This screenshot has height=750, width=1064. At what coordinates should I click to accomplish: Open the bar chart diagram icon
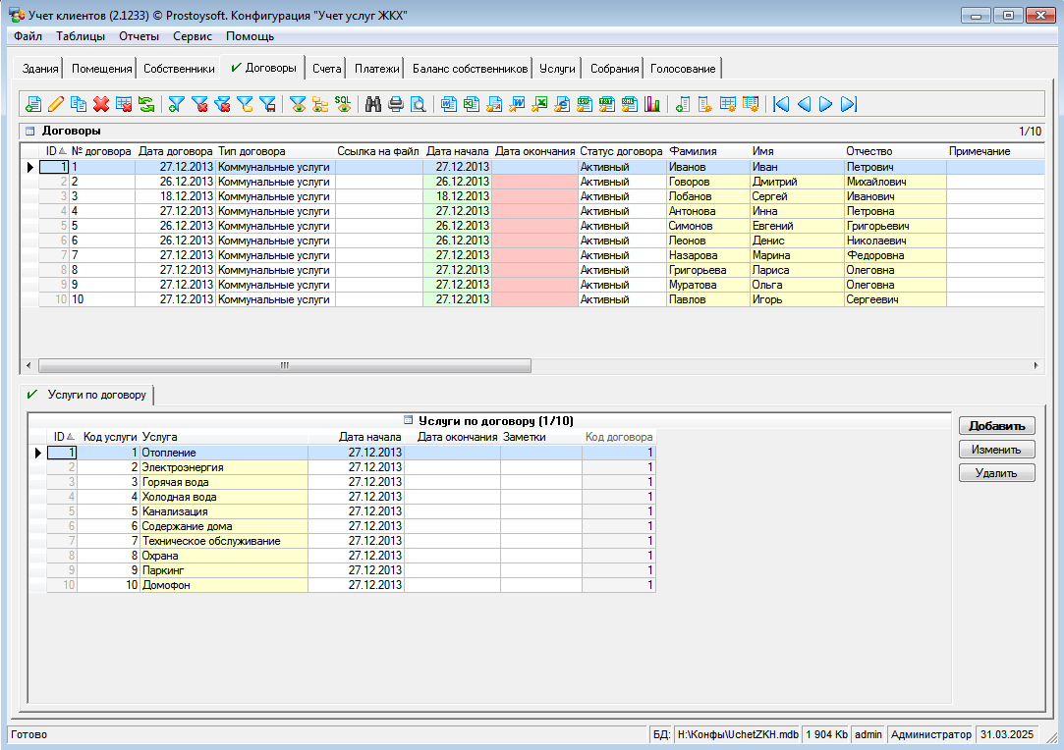[652, 104]
